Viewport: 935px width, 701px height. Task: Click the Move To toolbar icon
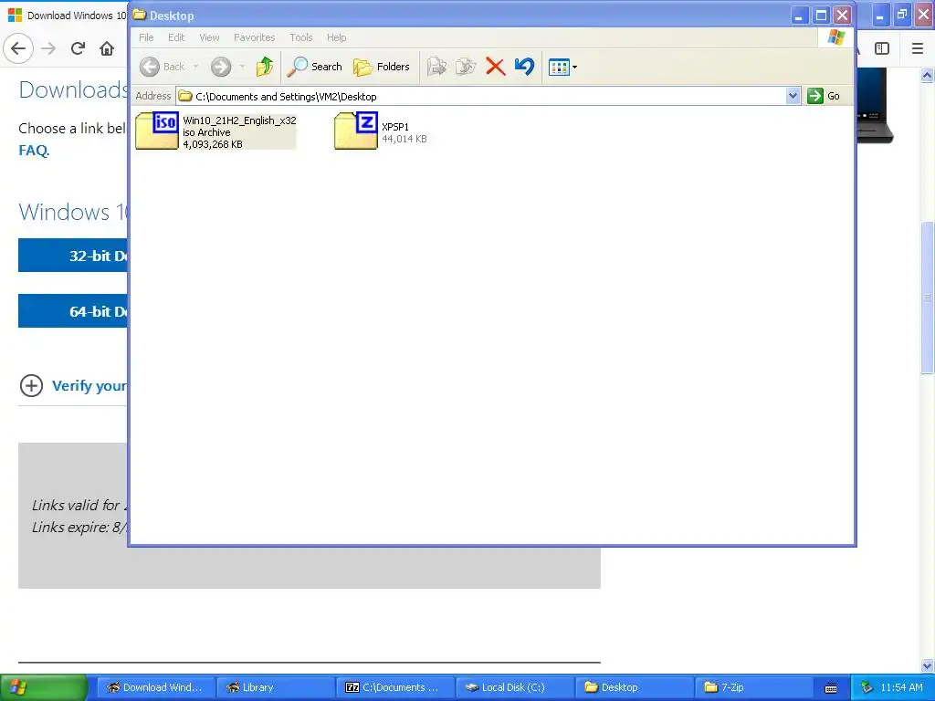437,67
